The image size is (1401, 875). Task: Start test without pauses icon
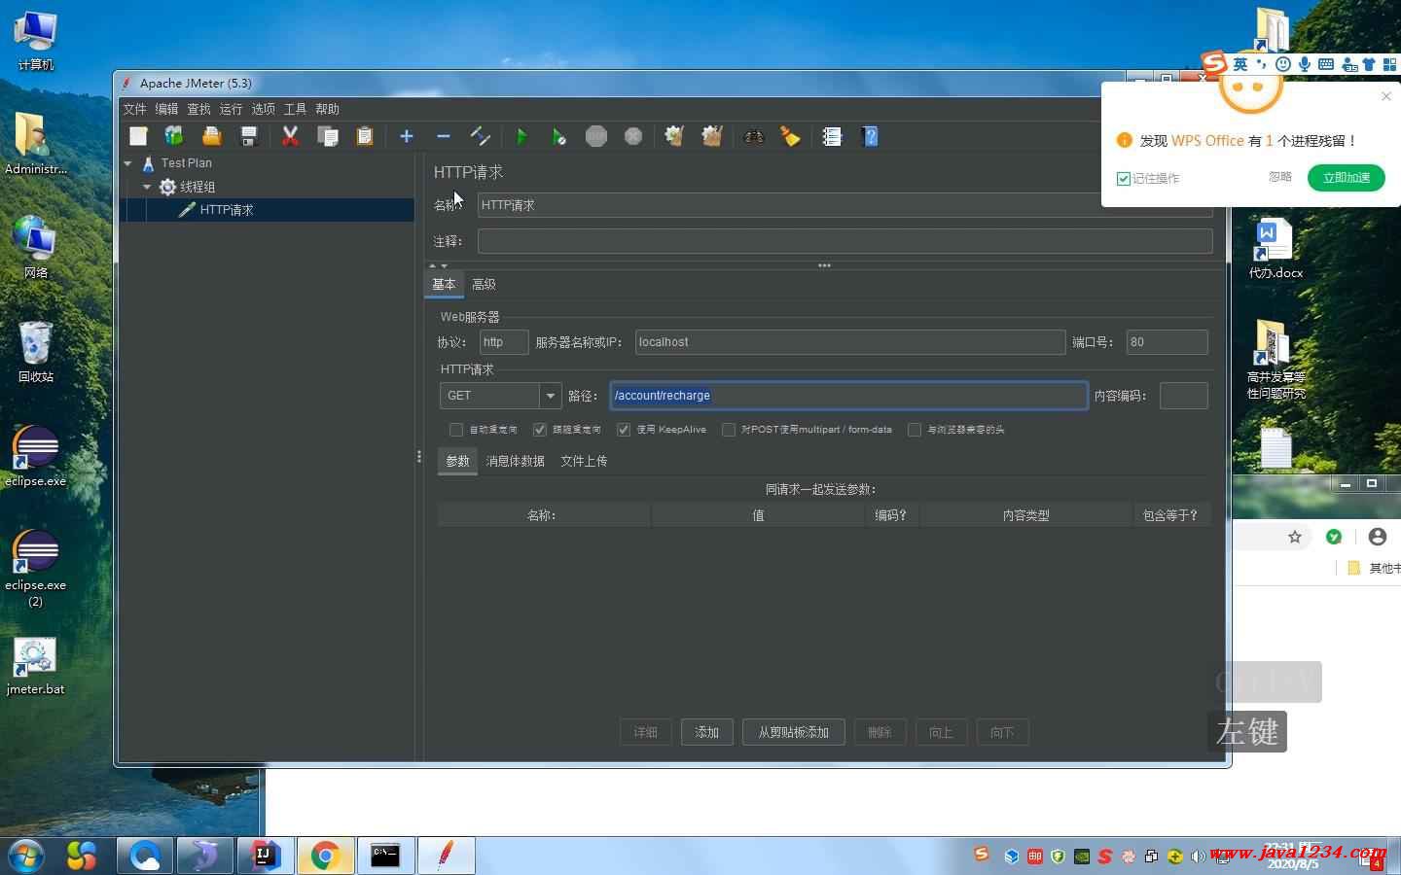pyautogui.click(x=558, y=137)
